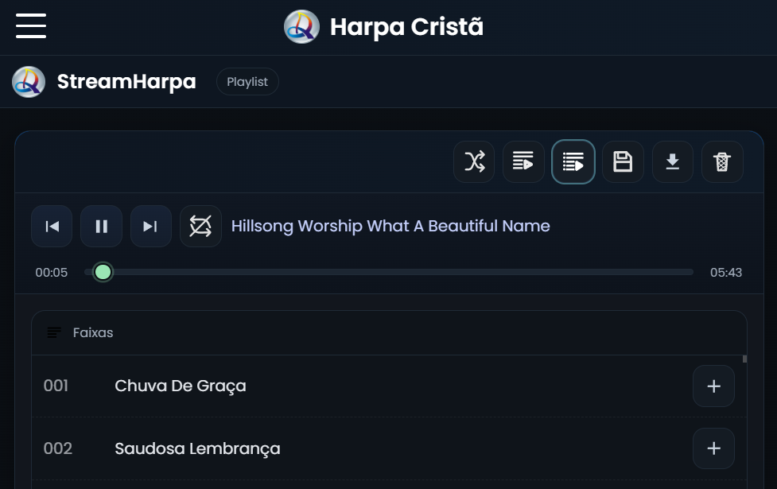Viewport: 777px width, 489px height.
Task: Click the Harpa Cristã header logo
Action: [x=301, y=27]
